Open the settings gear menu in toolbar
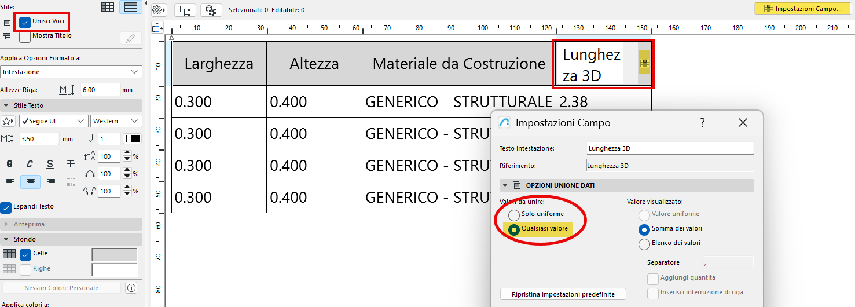 (159, 10)
